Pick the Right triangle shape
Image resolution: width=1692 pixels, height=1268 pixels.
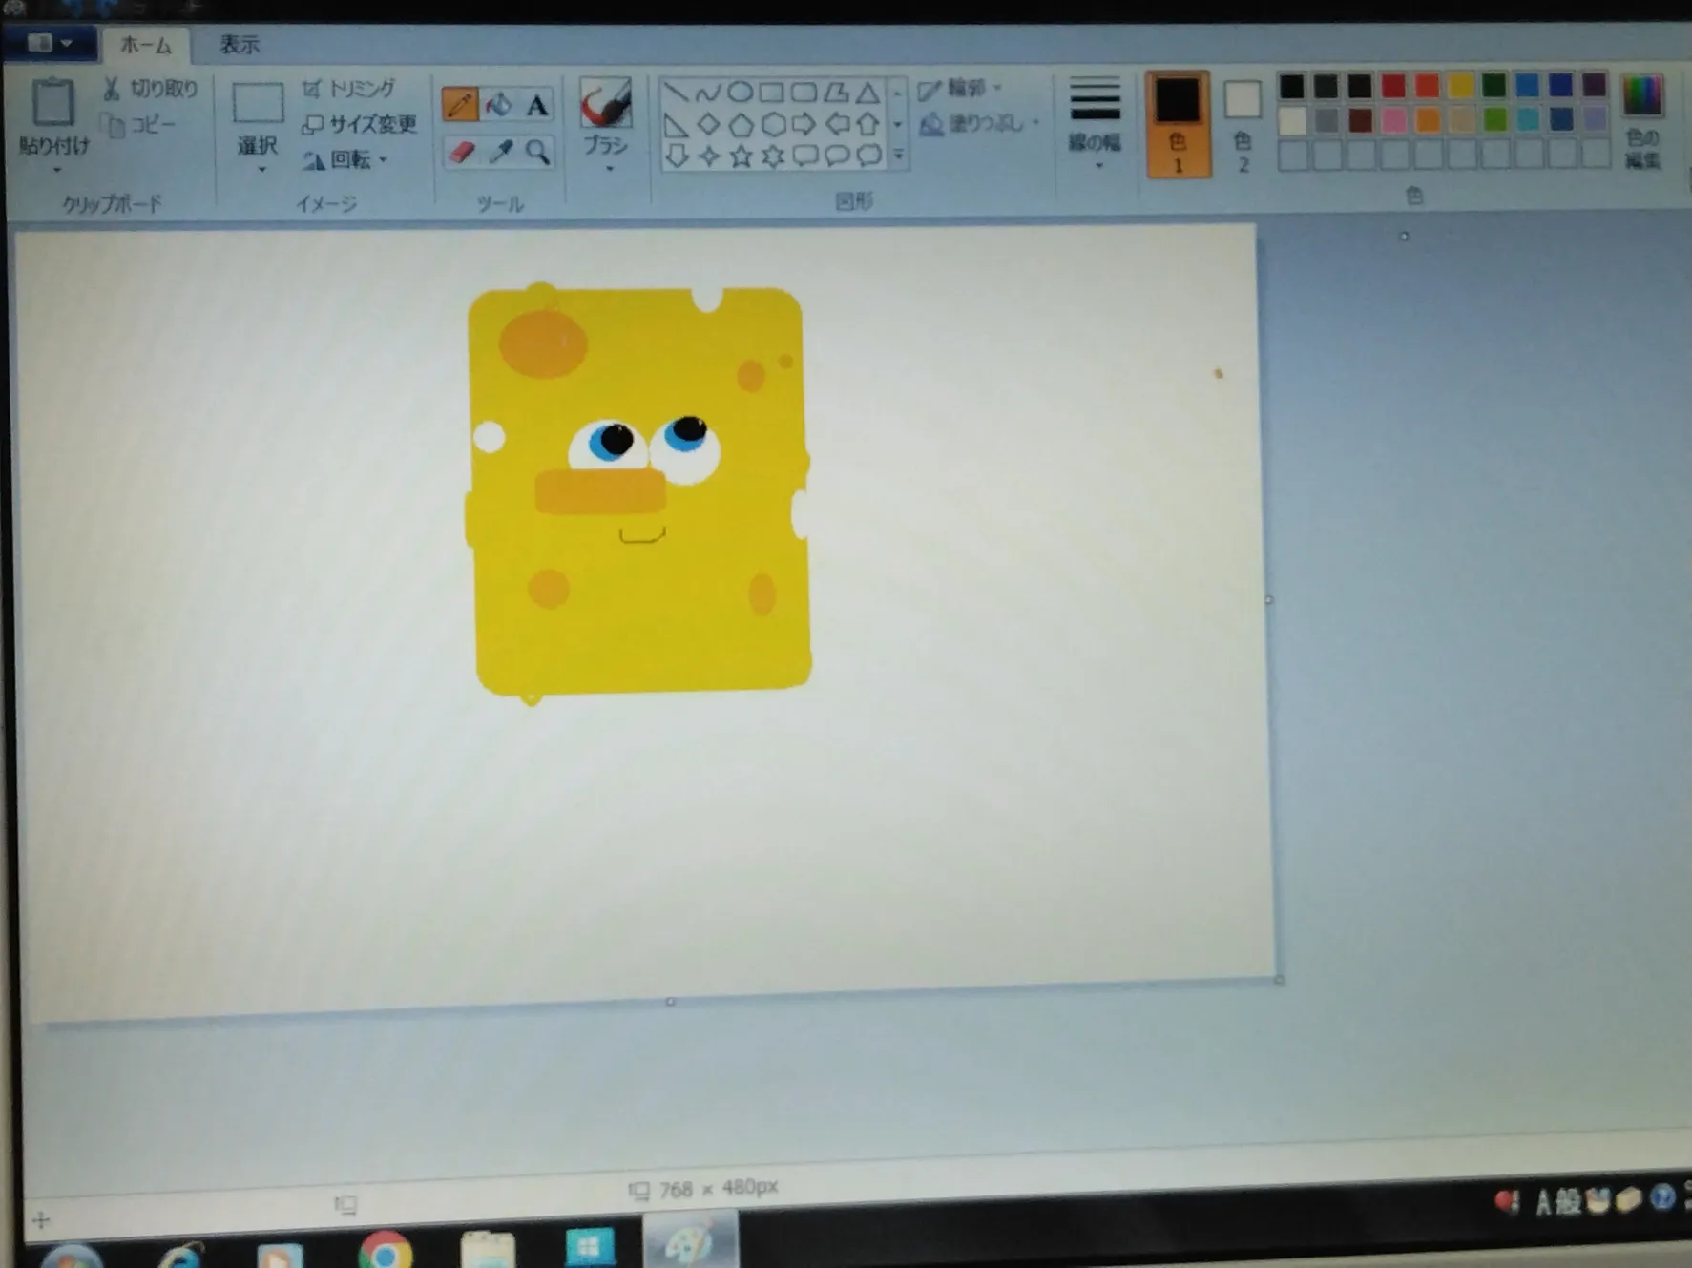[x=676, y=125]
